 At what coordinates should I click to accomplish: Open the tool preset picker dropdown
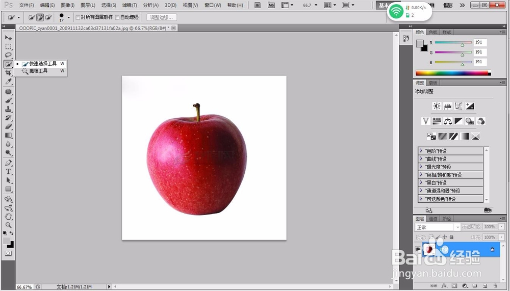click(18, 17)
